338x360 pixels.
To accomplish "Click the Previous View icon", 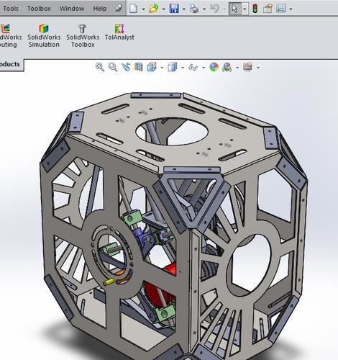I will coord(126,67).
